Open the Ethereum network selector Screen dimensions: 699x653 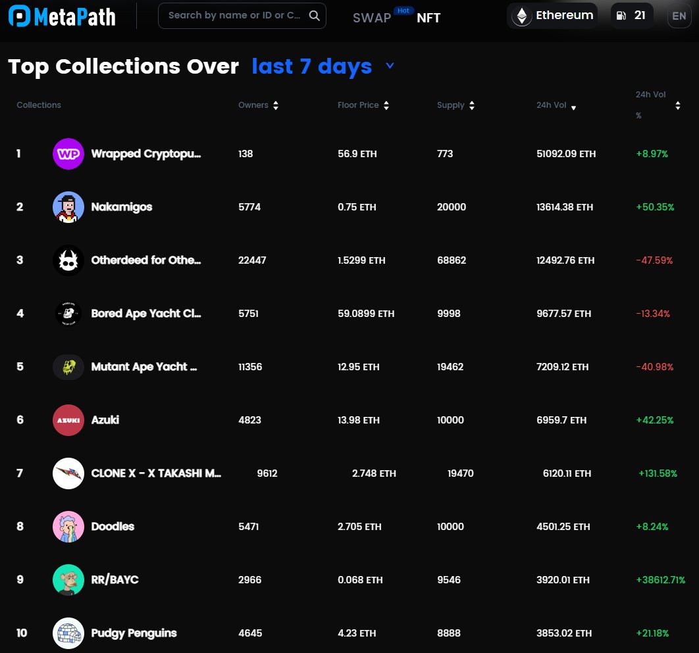pos(552,16)
